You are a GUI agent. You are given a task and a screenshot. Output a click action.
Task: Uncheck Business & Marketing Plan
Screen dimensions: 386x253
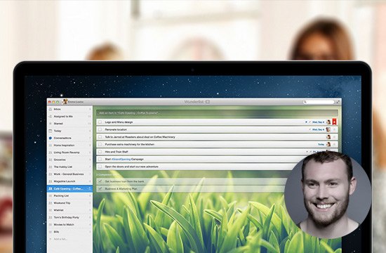click(100, 188)
